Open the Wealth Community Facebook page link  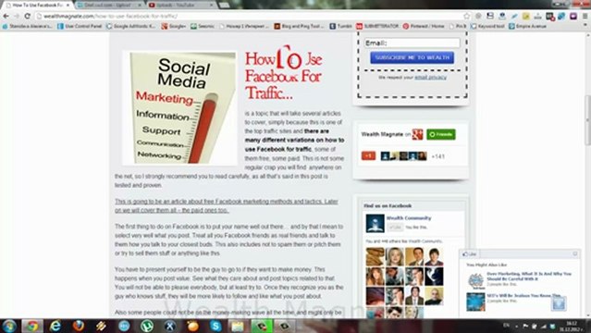tap(409, 218)
